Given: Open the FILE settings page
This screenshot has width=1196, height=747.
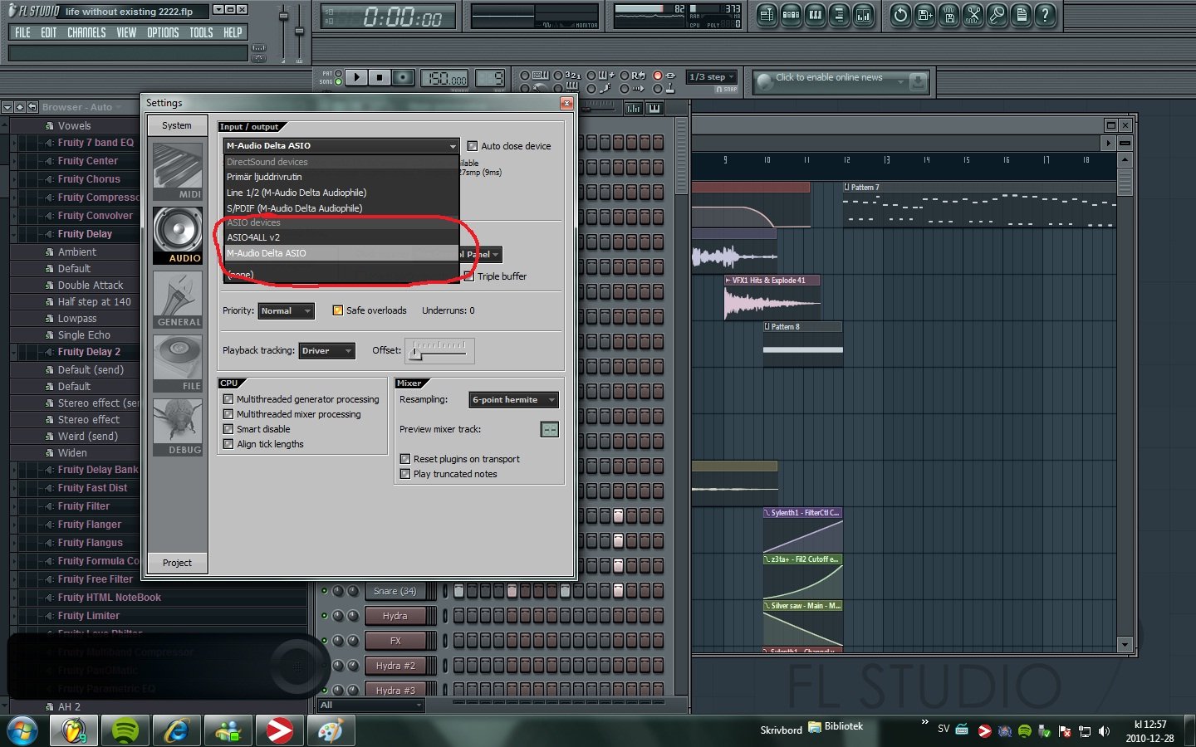Looking at the screenshot, I should (178, 364).
